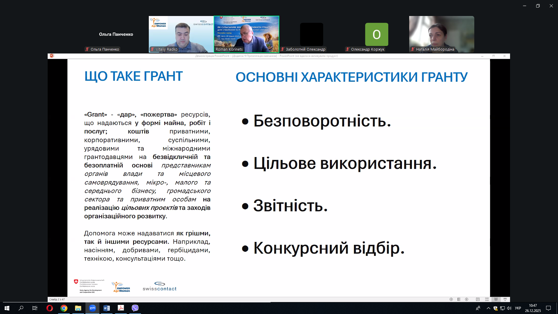
Task: Select Vitaliy Radko participant video tile
Action: [x=181, y=34]
